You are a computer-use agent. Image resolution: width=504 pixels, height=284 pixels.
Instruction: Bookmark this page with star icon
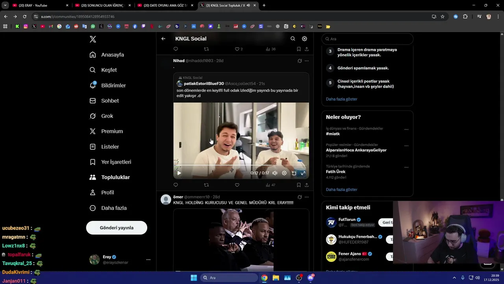point(443,17)
